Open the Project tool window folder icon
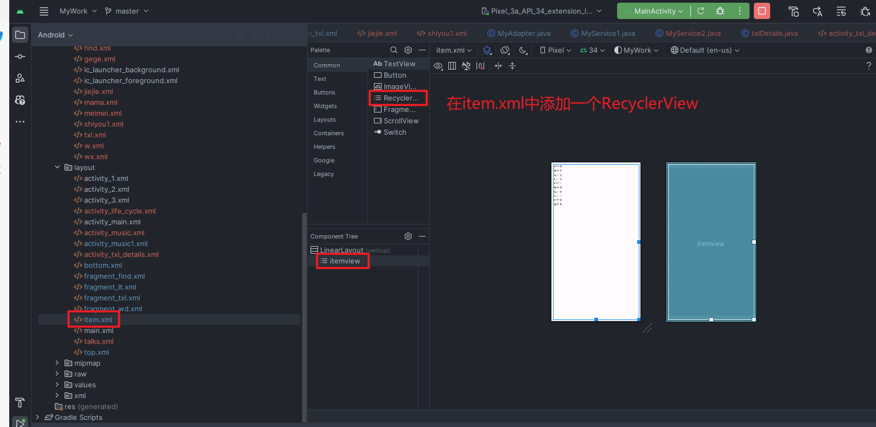Screen dimensions: 876x427 click(20, 35)
